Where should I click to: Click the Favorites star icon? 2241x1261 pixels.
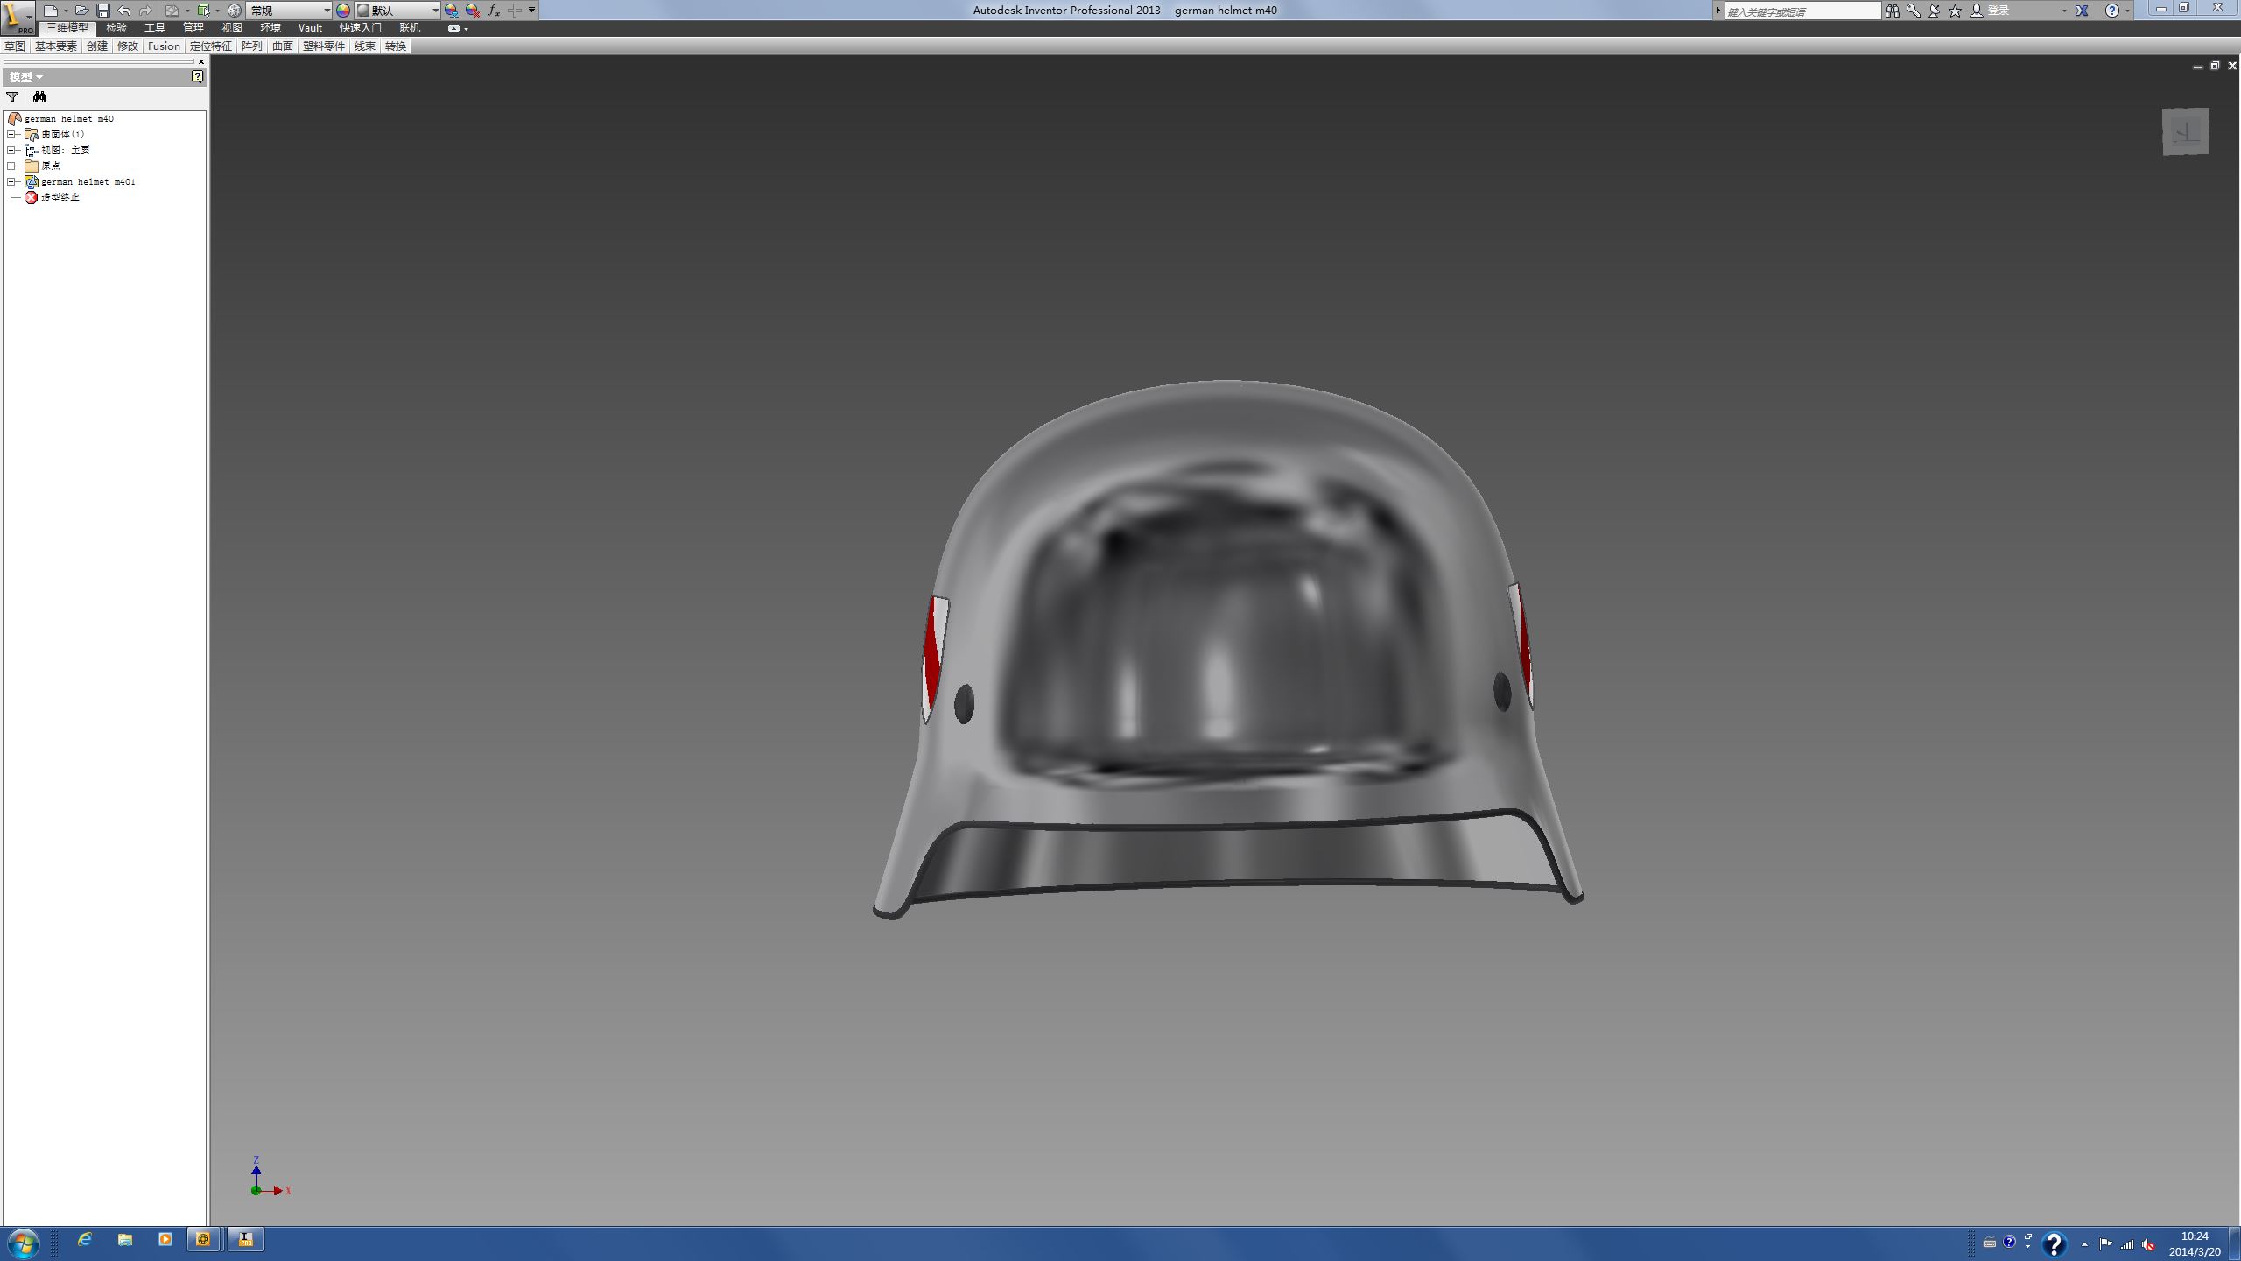(1955, 11)
